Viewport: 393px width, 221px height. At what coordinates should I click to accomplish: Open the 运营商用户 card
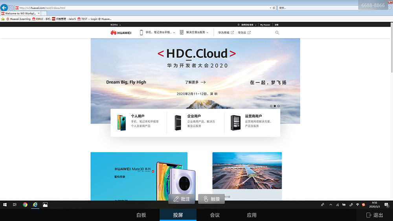252,122
